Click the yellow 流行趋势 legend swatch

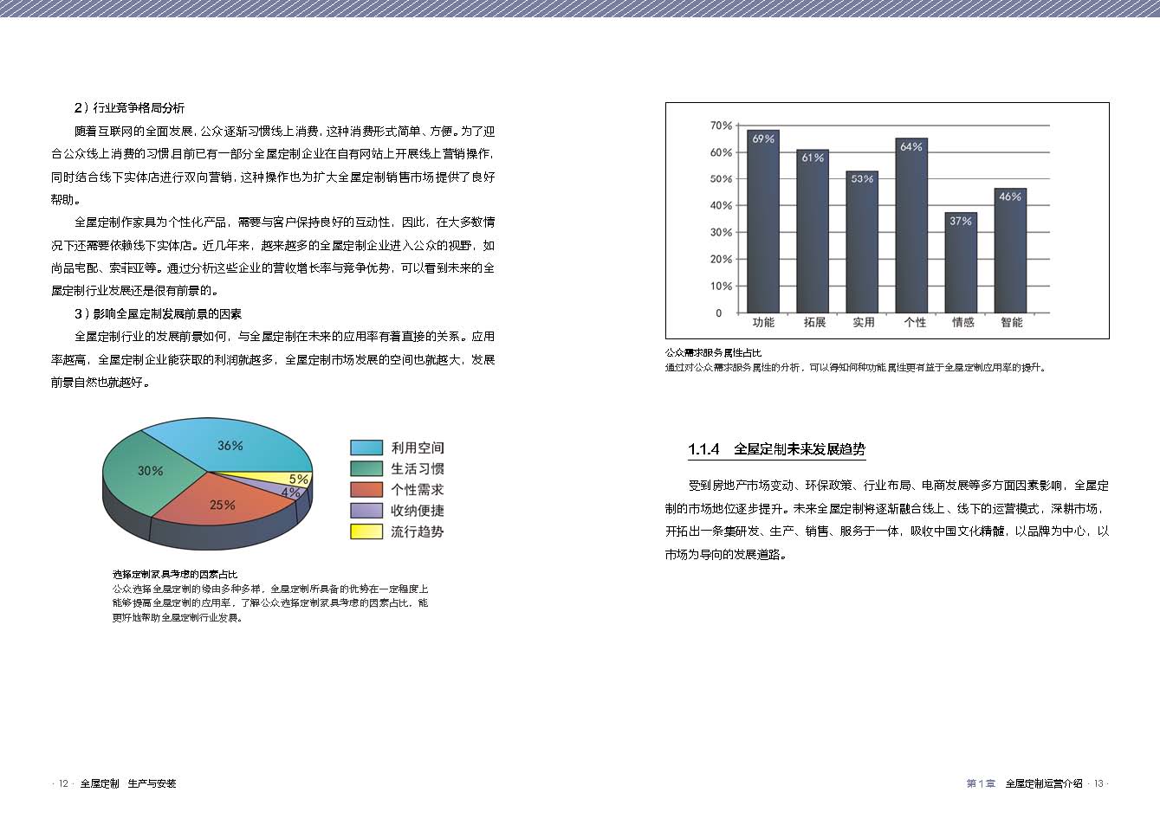click(366, 531)
